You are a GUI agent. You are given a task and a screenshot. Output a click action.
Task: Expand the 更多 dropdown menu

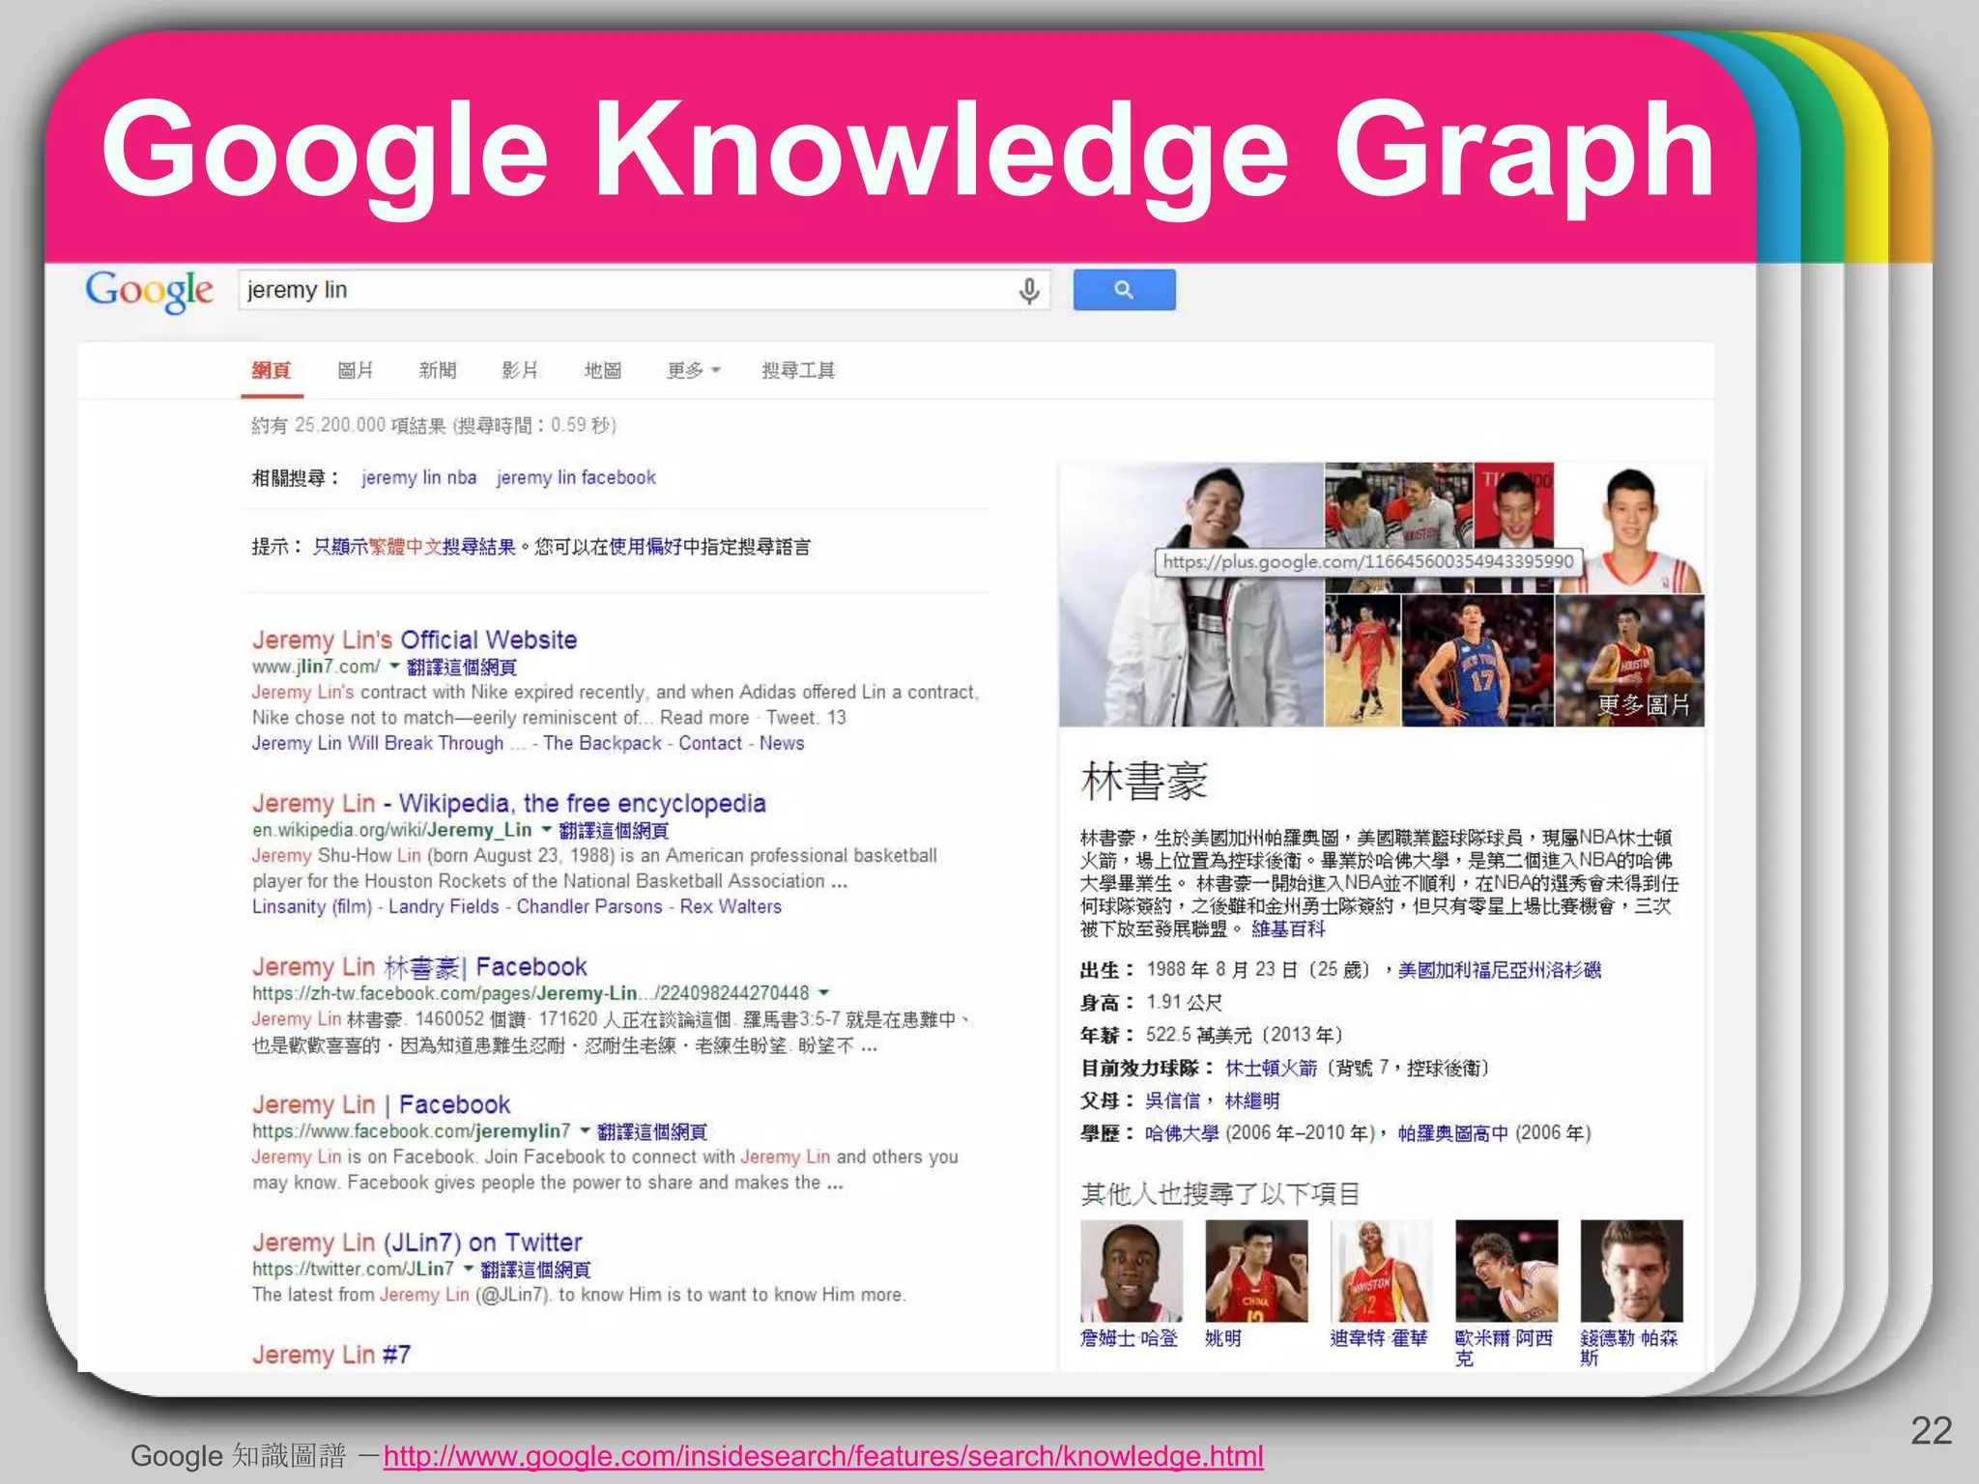pos(693,370)
